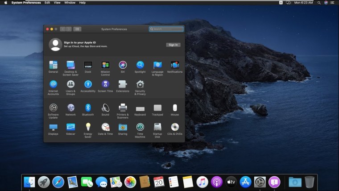339x191 pixels.
Task: Open the View menu
Action: pyautogui.click(x=57, y=3)
